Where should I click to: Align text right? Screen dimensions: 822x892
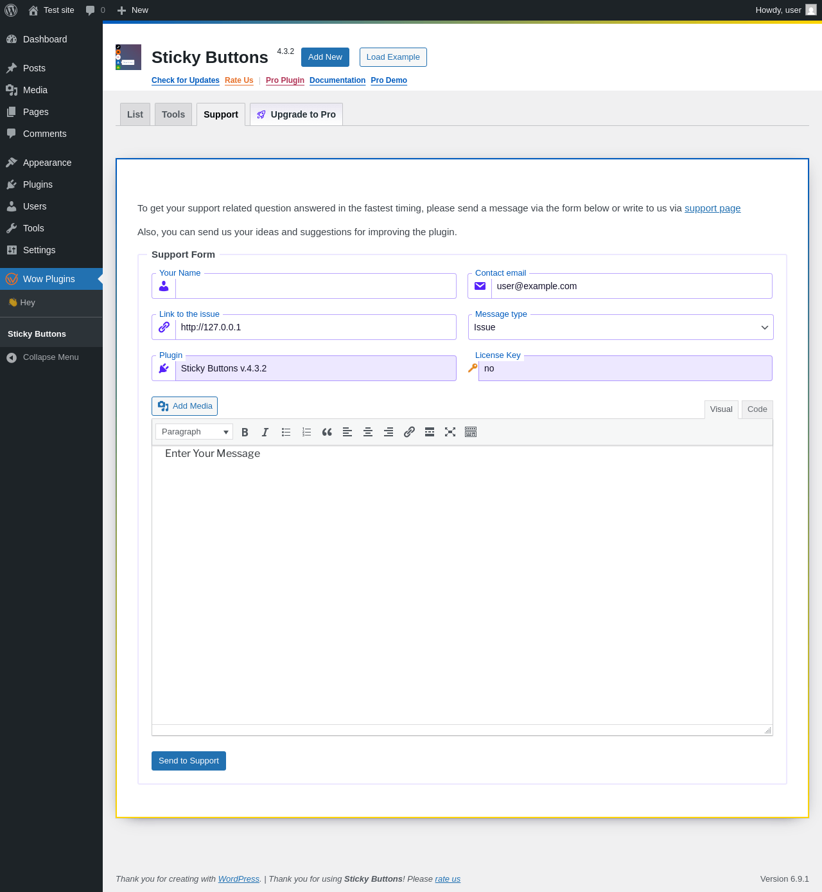click(x=389, y=432)
